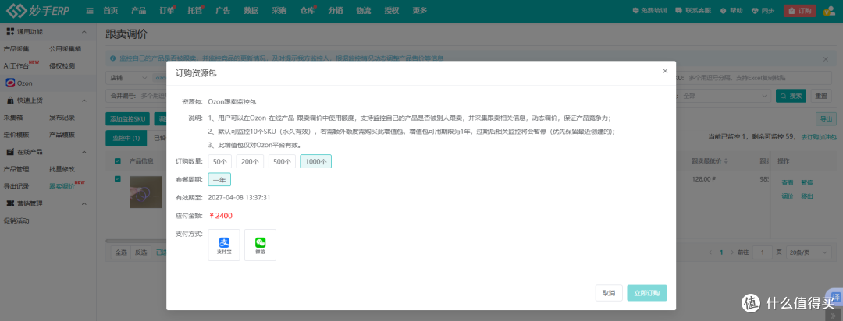843x321 pixels.
Task: Close the 订购资源包 dialog
Action: click(x=665, y=71)
